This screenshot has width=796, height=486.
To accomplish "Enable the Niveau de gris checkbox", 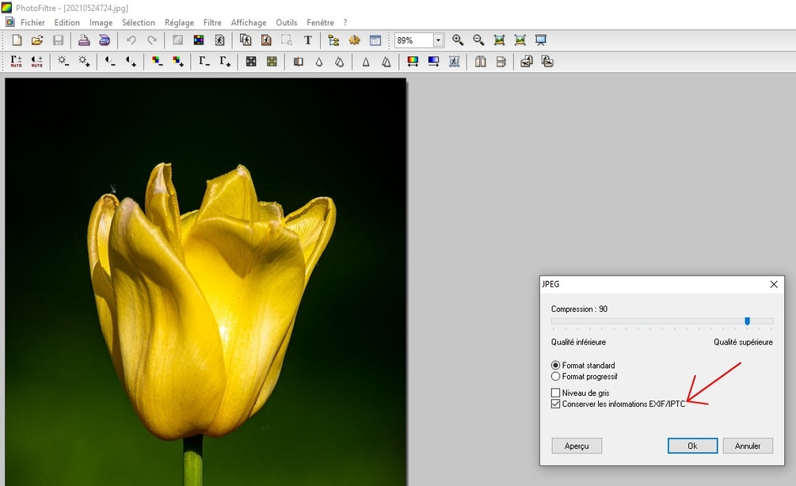I will [x=555, y=393].
